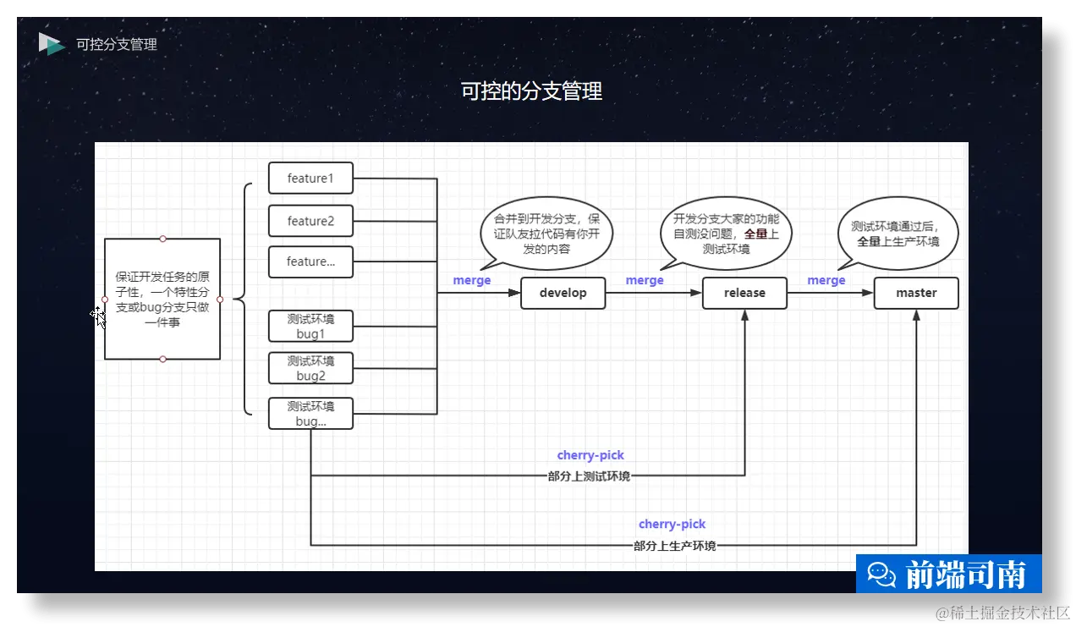
Task: Click the merge label before release
Action: point(645,280)
